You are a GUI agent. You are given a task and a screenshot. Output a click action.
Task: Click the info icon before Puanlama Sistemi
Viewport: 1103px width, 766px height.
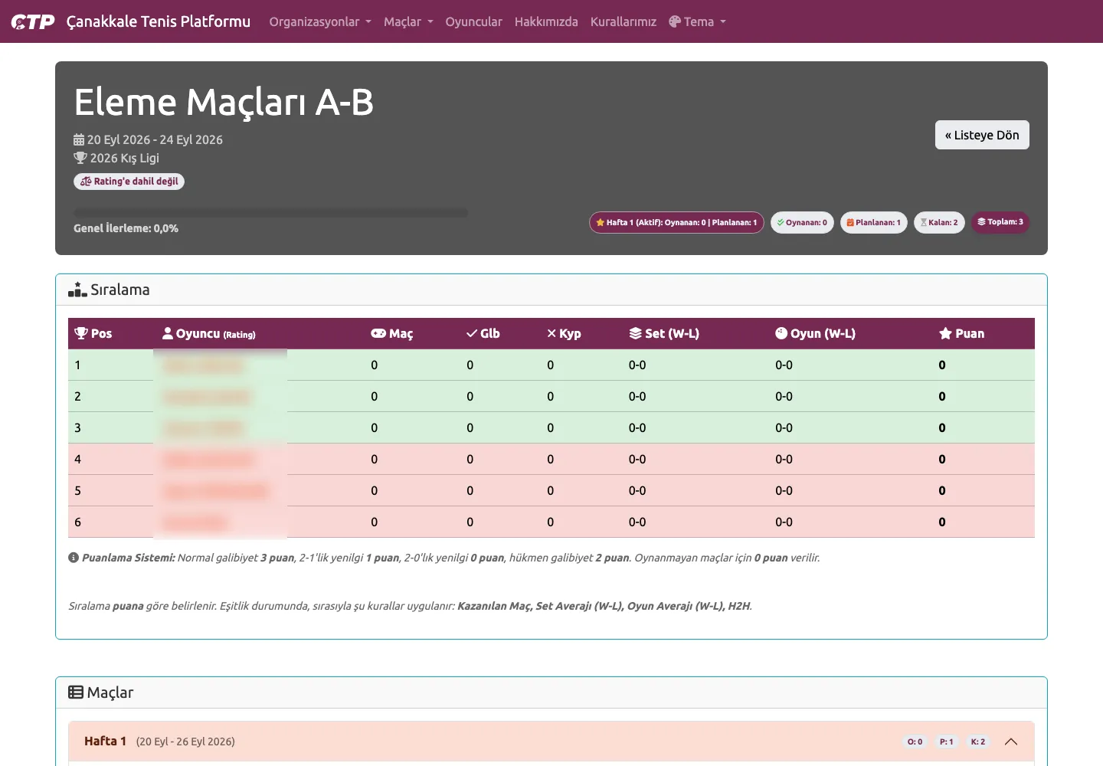[x=74, y=558]
